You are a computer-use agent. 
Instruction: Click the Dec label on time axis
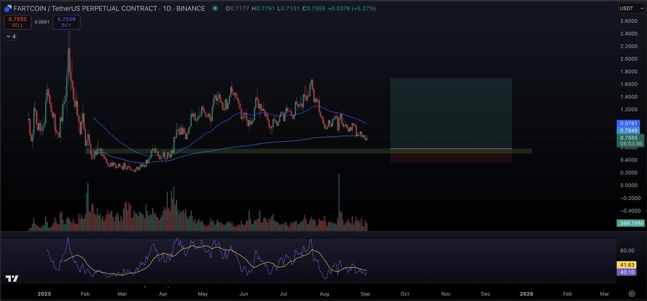click(x=485, y=294)
